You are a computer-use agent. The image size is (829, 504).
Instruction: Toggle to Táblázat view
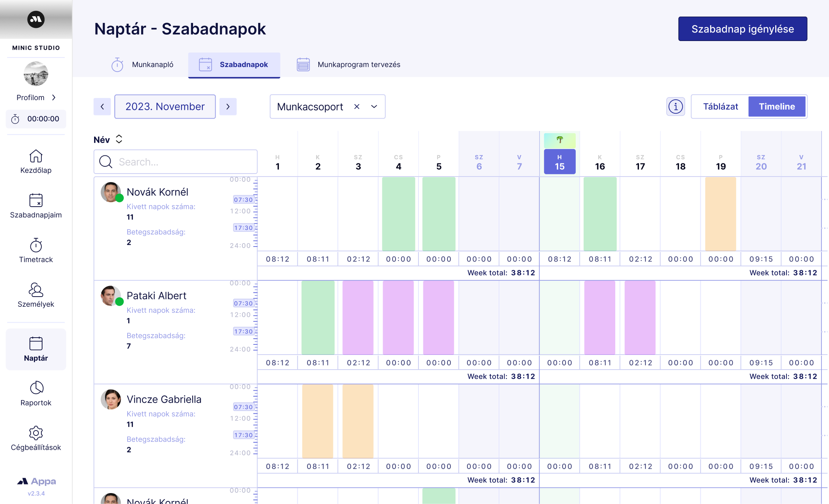pyautogui.click(x=720, y=107)
